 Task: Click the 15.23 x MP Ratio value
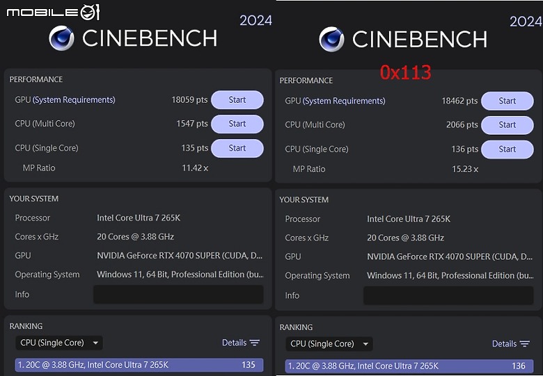pyautogui.click(x=465, y=169)
